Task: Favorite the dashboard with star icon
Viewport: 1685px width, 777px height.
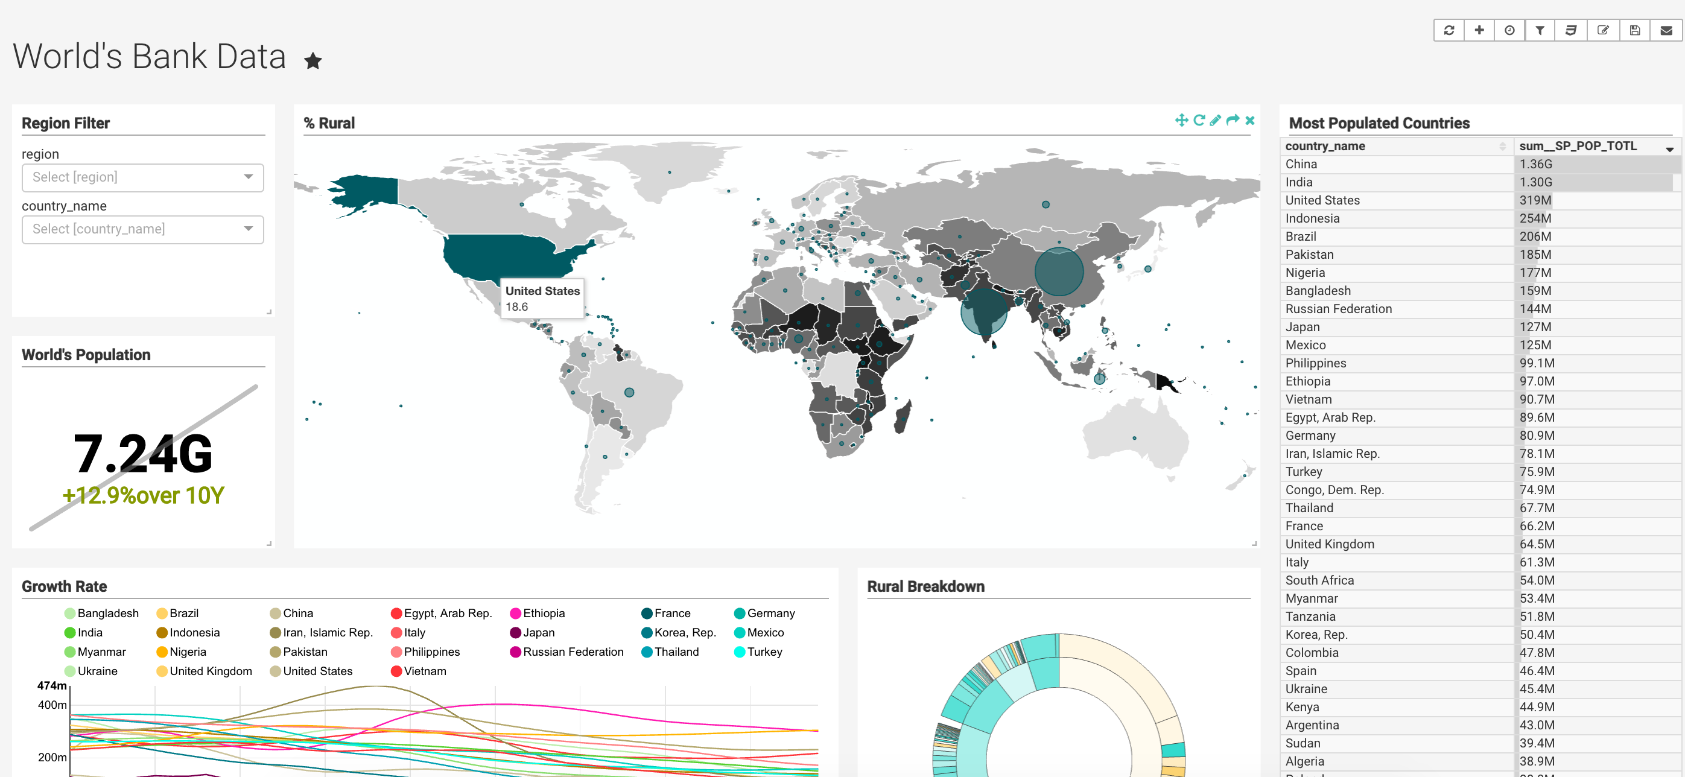Action: coord(313,61)
